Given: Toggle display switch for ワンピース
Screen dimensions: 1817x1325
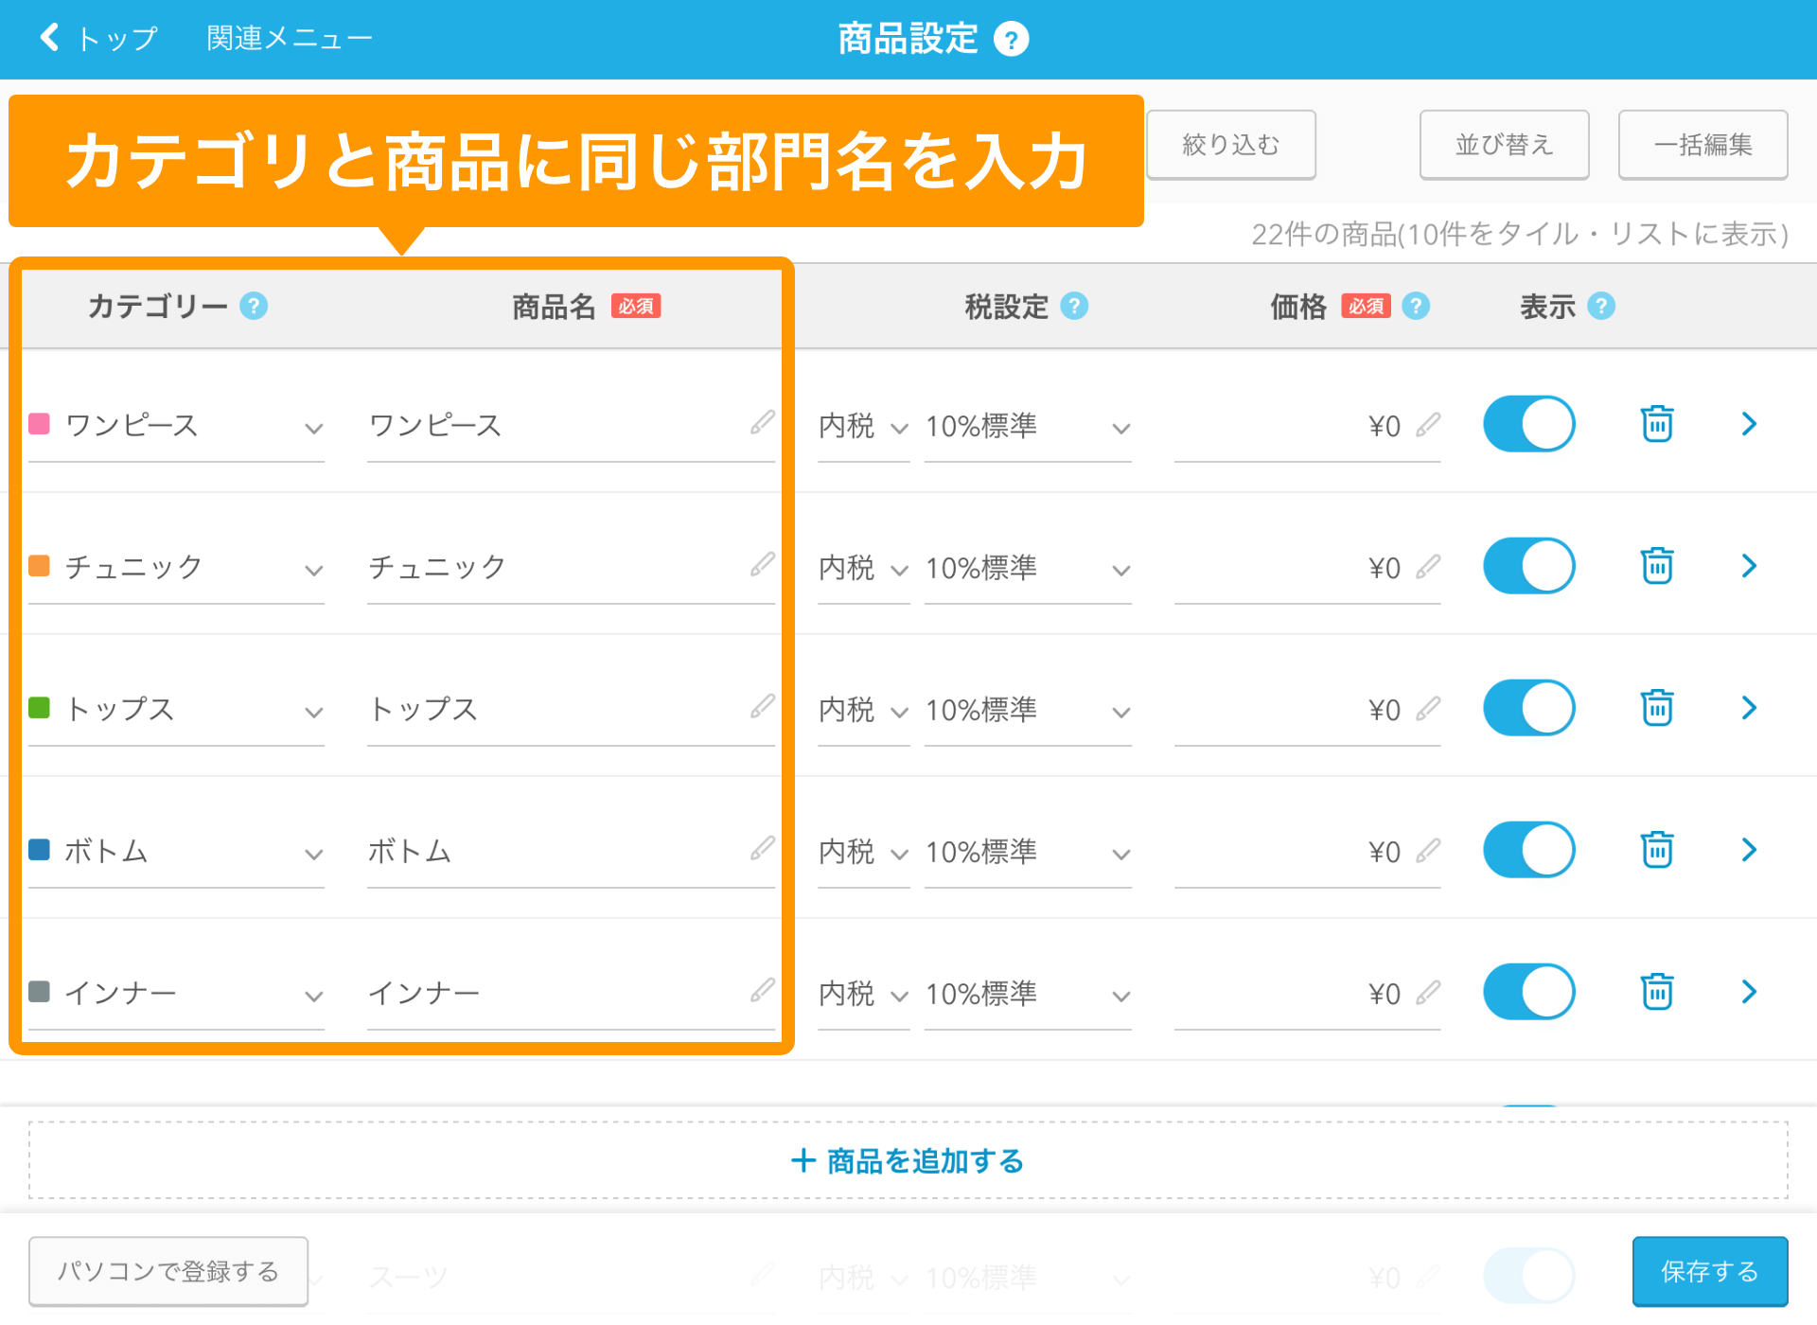Looking at the screenshot, I should click(1529, 424).
